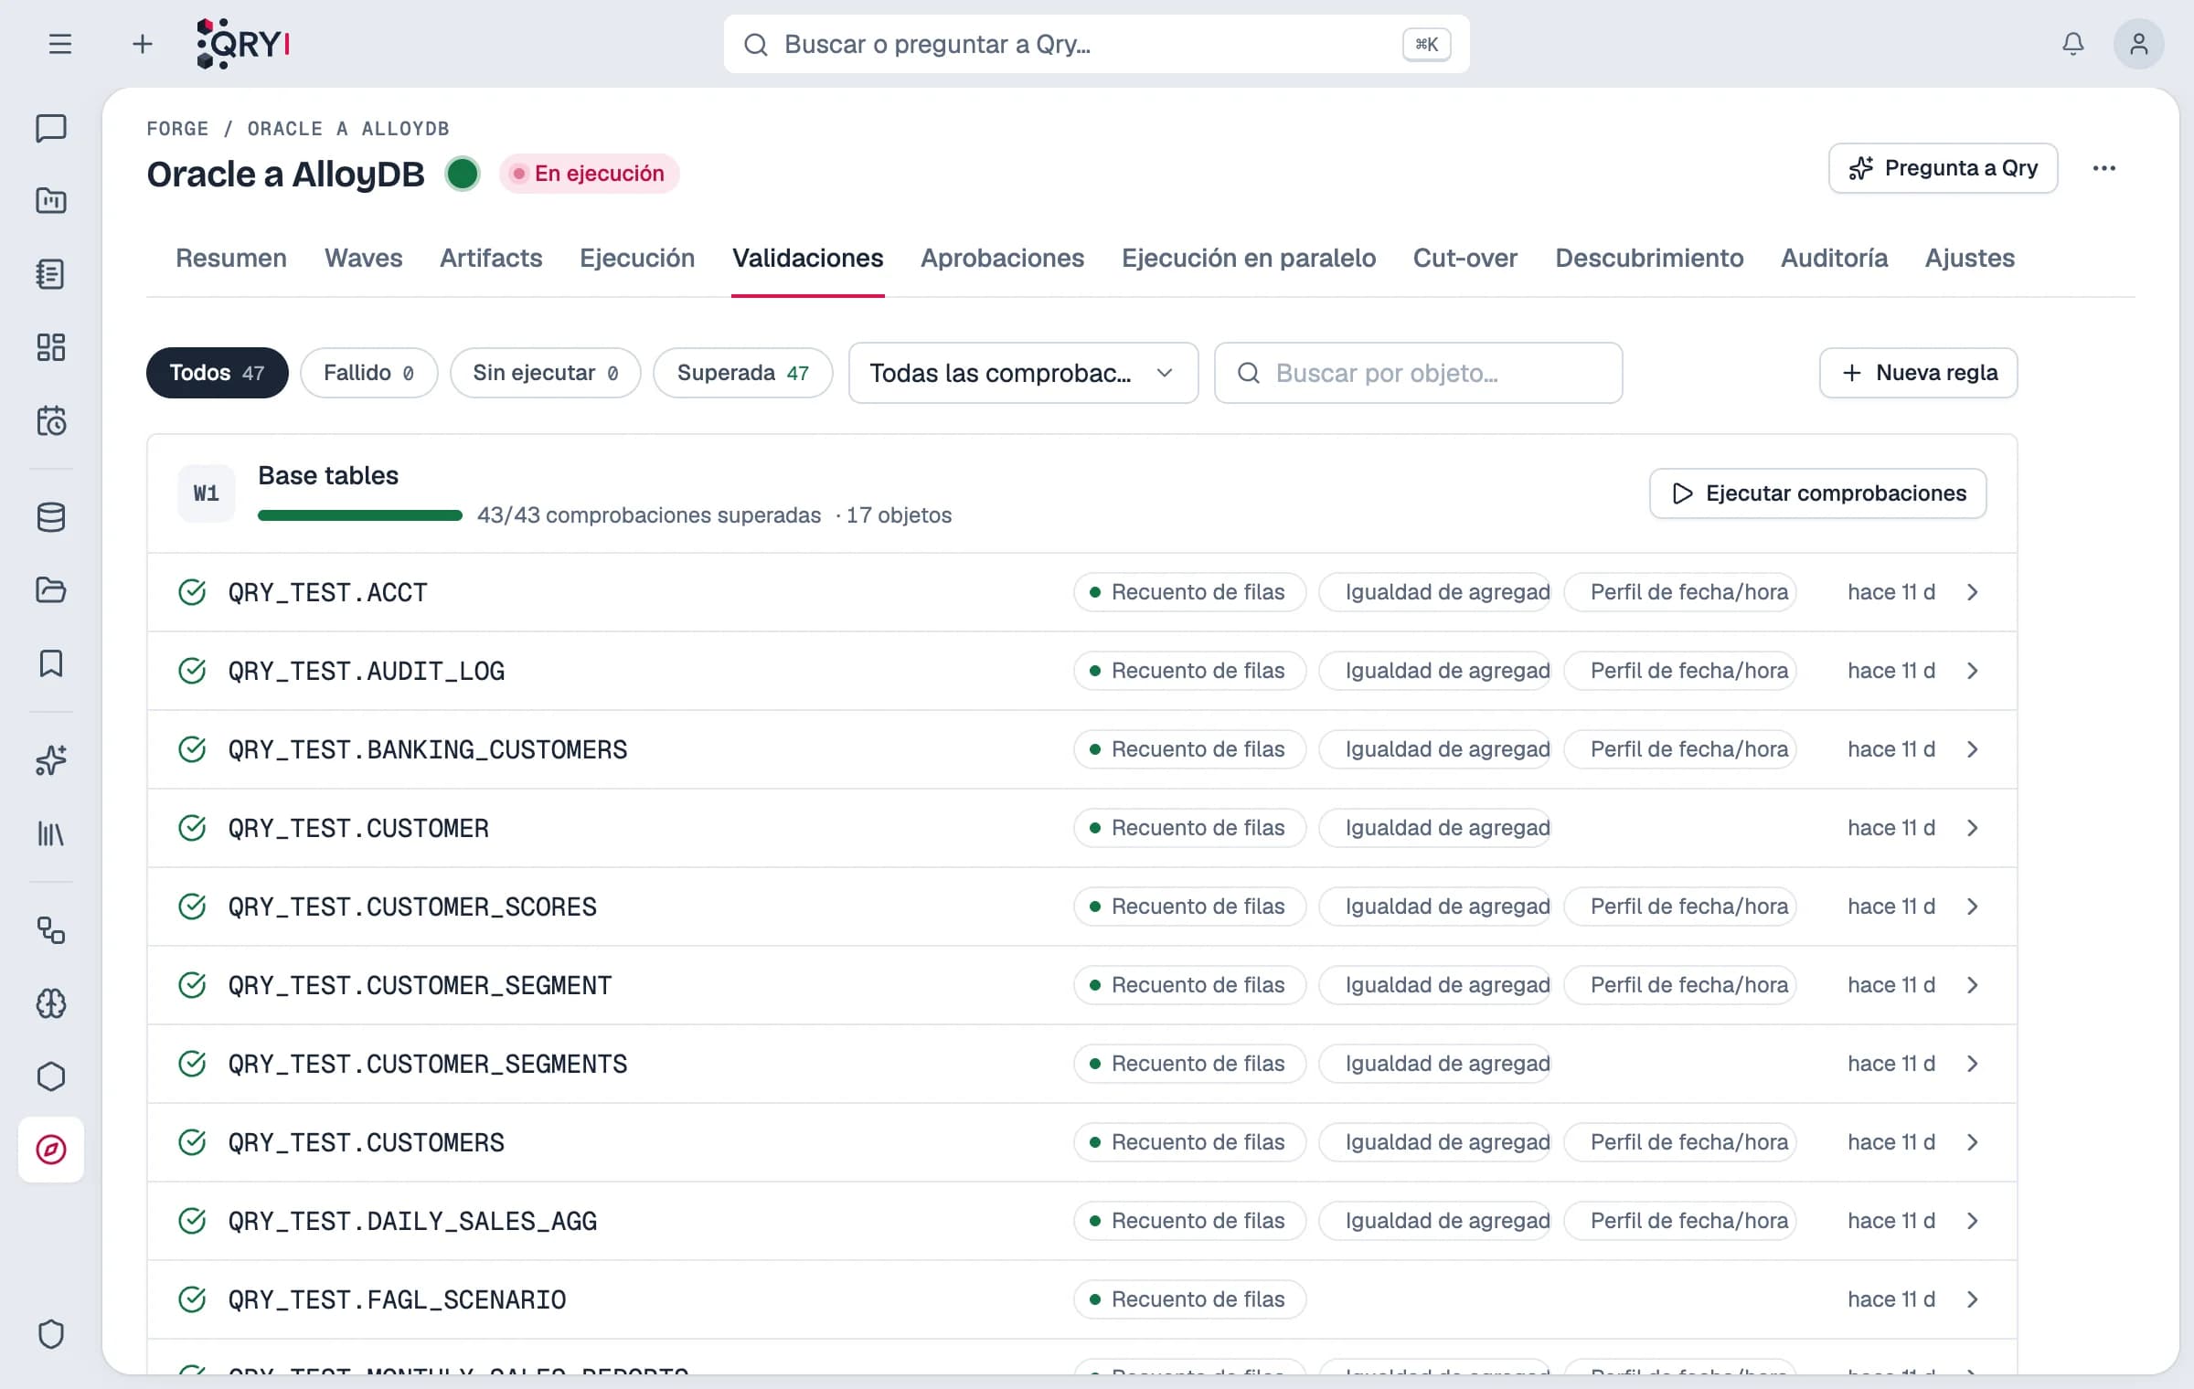The width and height of the screenshot is (2194, 1389).
Task: Select the QRY_TEST.CUSTOMER_SEGMENTS row name
Action: tap(428, 1064)
